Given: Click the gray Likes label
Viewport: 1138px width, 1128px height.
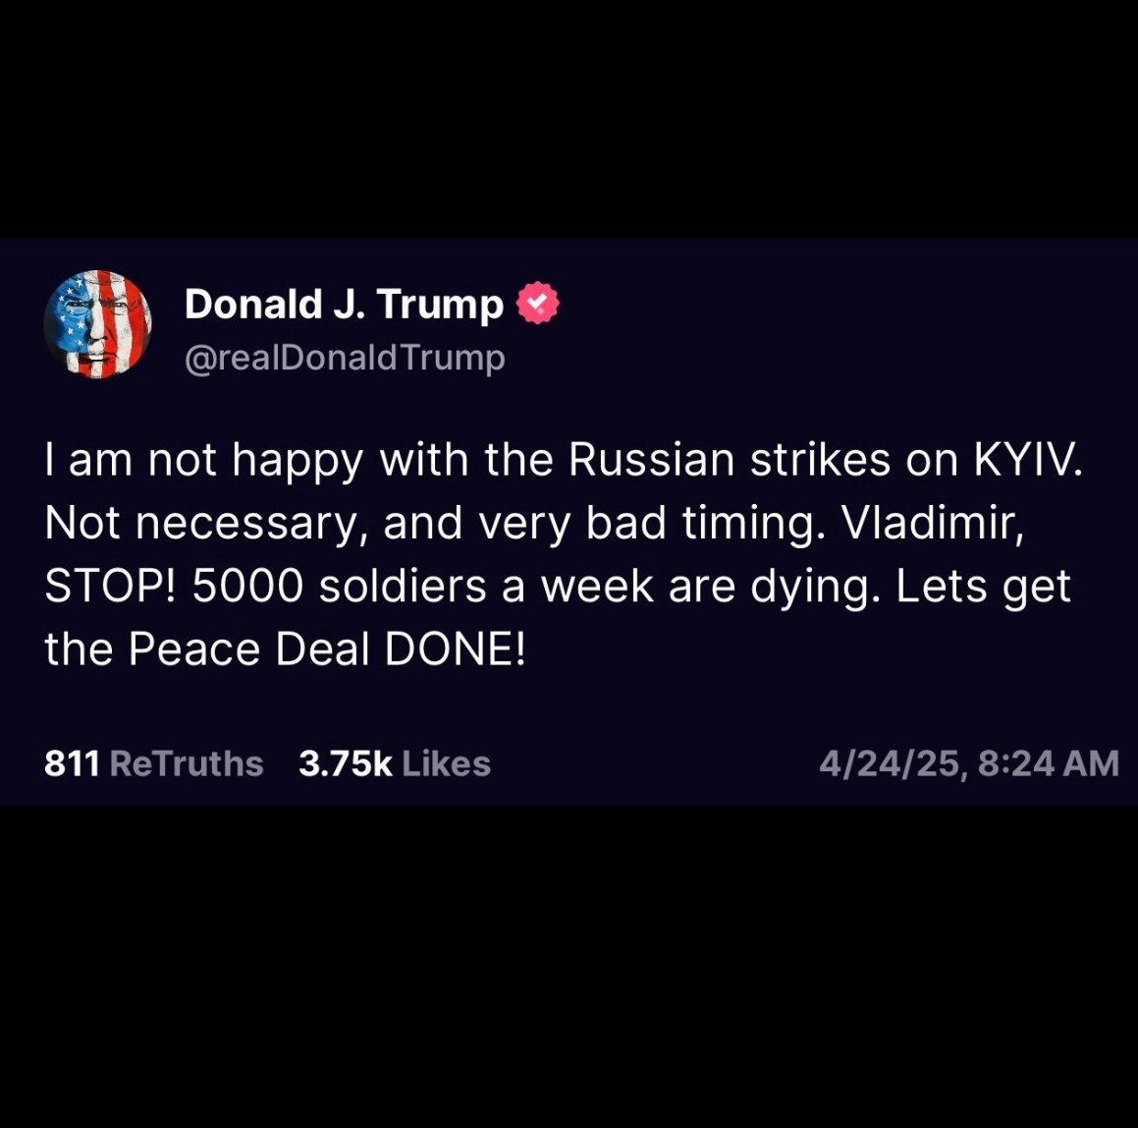Looking at the screenshot, I should (x=447, y=764).
